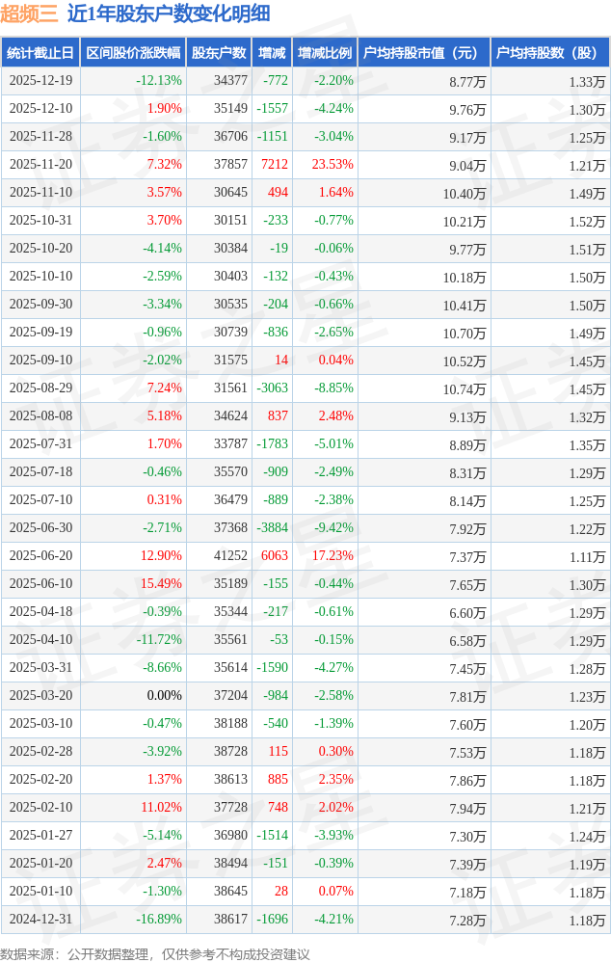Click the 2025-11-20 date cell

coord(40,165)
